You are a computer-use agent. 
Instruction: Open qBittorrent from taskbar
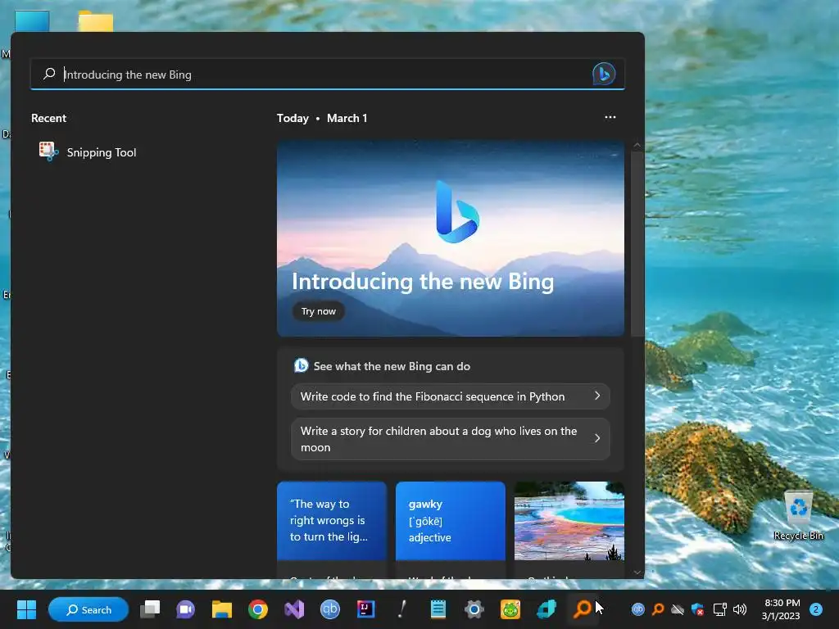click(329, 609)
